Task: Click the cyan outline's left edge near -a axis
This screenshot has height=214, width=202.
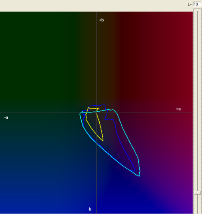Action: pos(80,114)
